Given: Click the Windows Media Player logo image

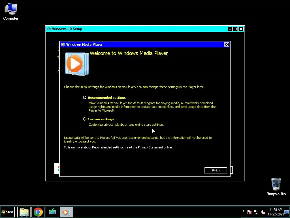Looking at the screenshot, I should click(77, 64).
